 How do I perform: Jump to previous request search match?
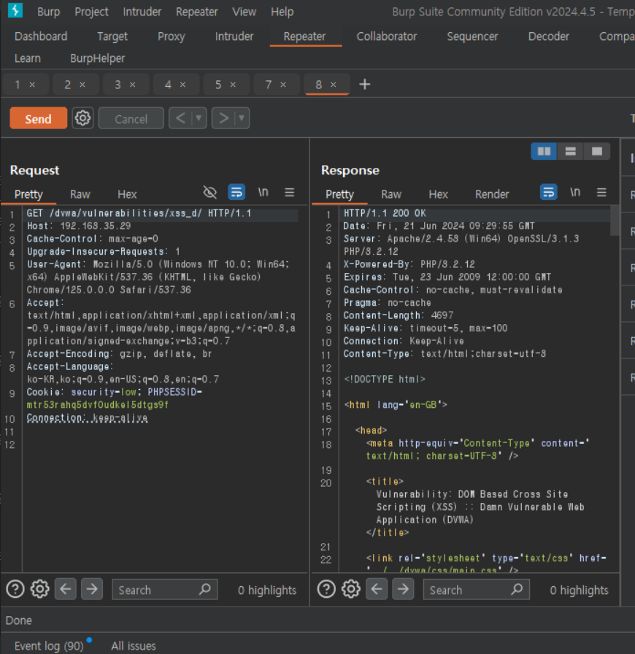point(66,589)
